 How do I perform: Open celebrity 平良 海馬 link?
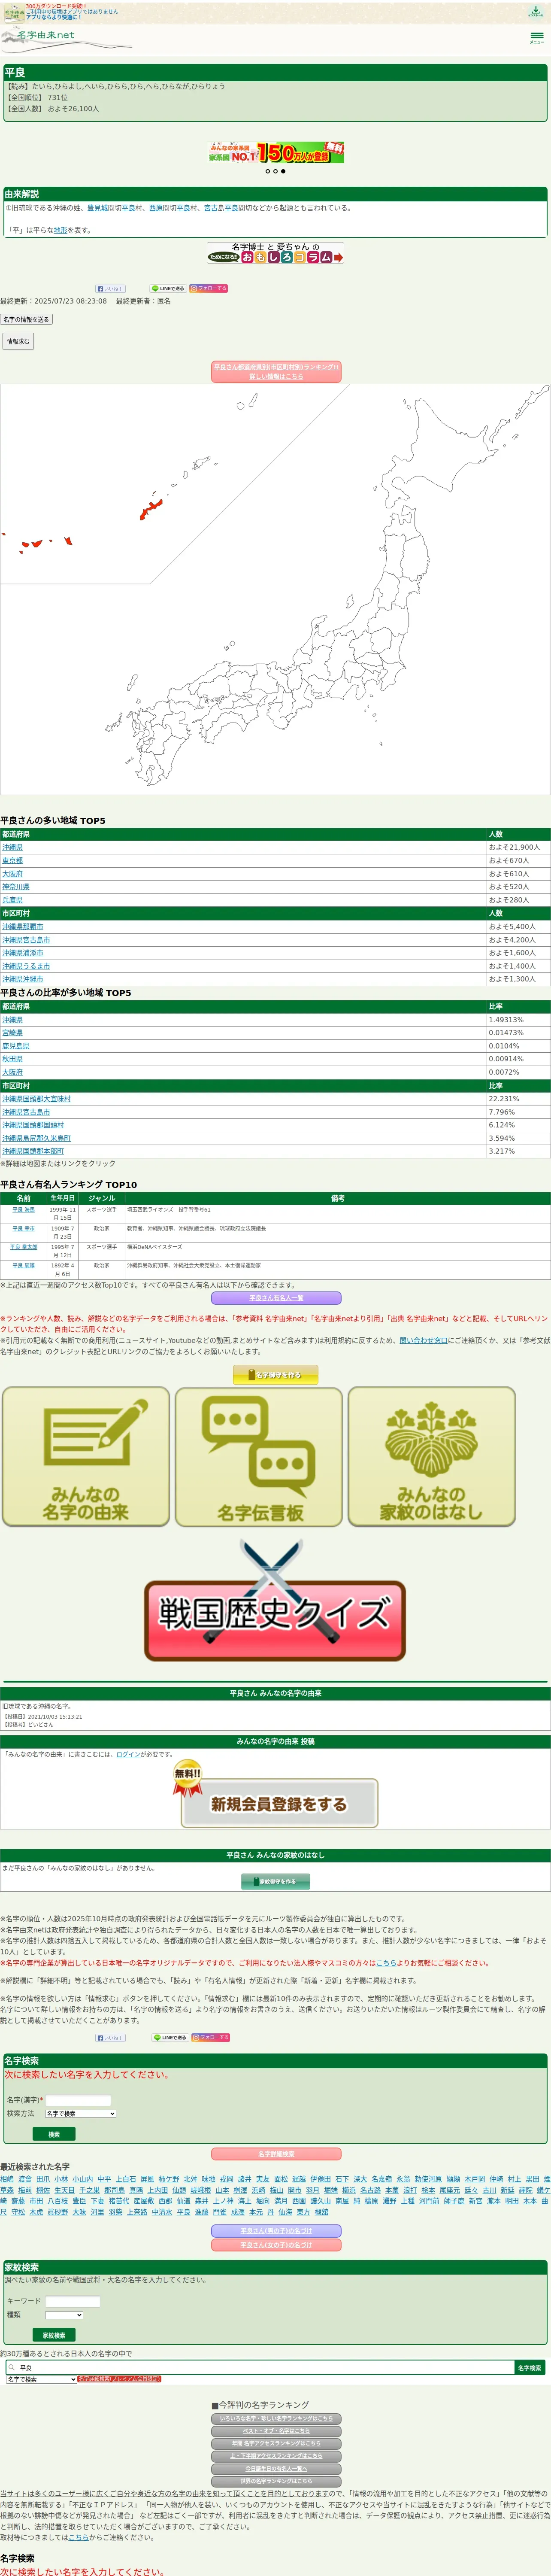(x=23, y=1210)
